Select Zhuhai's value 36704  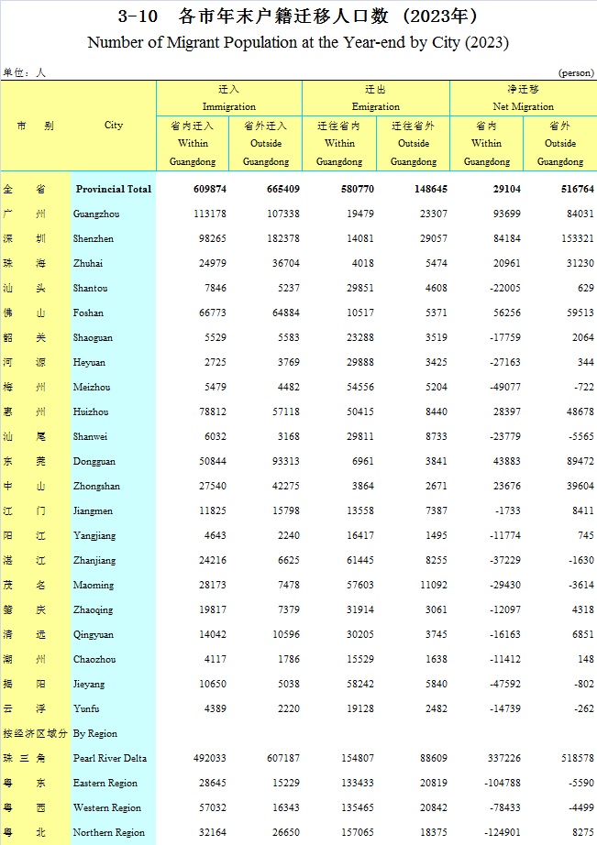pyautogui.click(x=286, y=264)
